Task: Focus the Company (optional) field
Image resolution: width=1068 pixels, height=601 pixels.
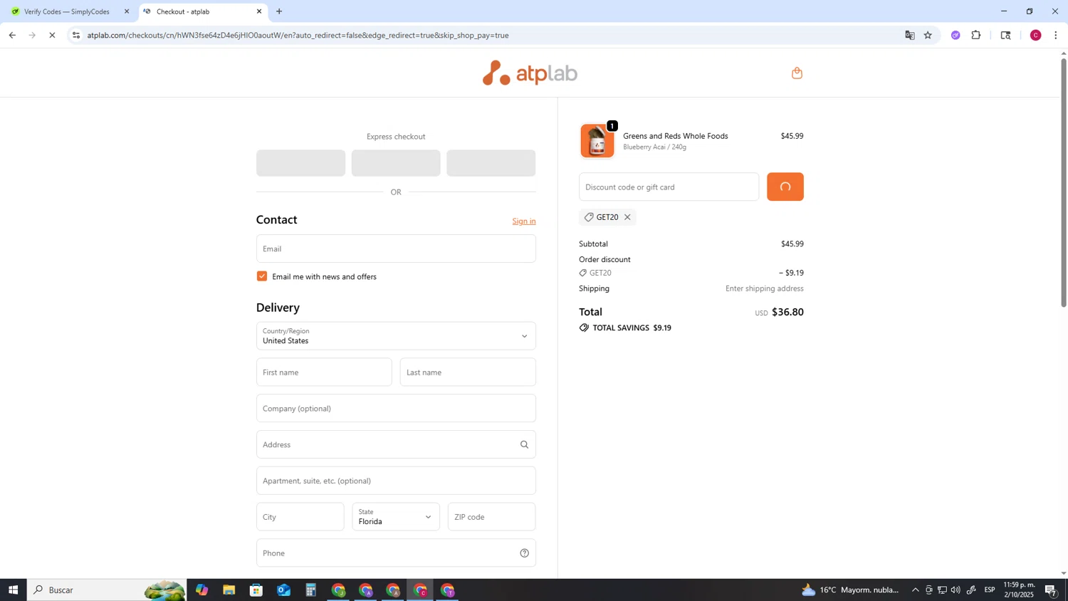Action: tap(396, 409)
